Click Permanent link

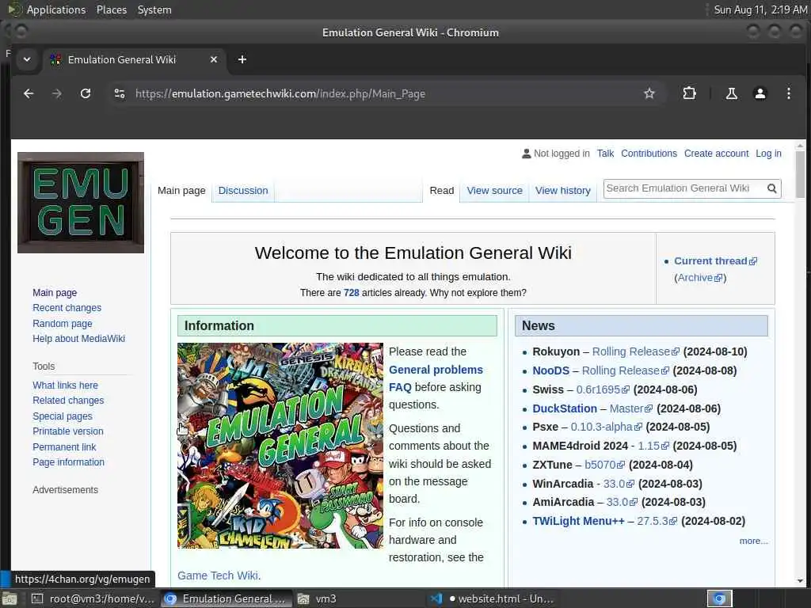click(64, 446)
